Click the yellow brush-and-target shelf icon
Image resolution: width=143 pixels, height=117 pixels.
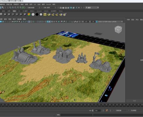pos(65,14)
